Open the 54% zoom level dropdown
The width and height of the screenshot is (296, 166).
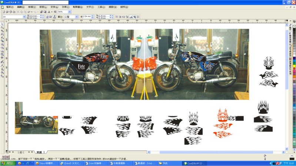[70, 12]
